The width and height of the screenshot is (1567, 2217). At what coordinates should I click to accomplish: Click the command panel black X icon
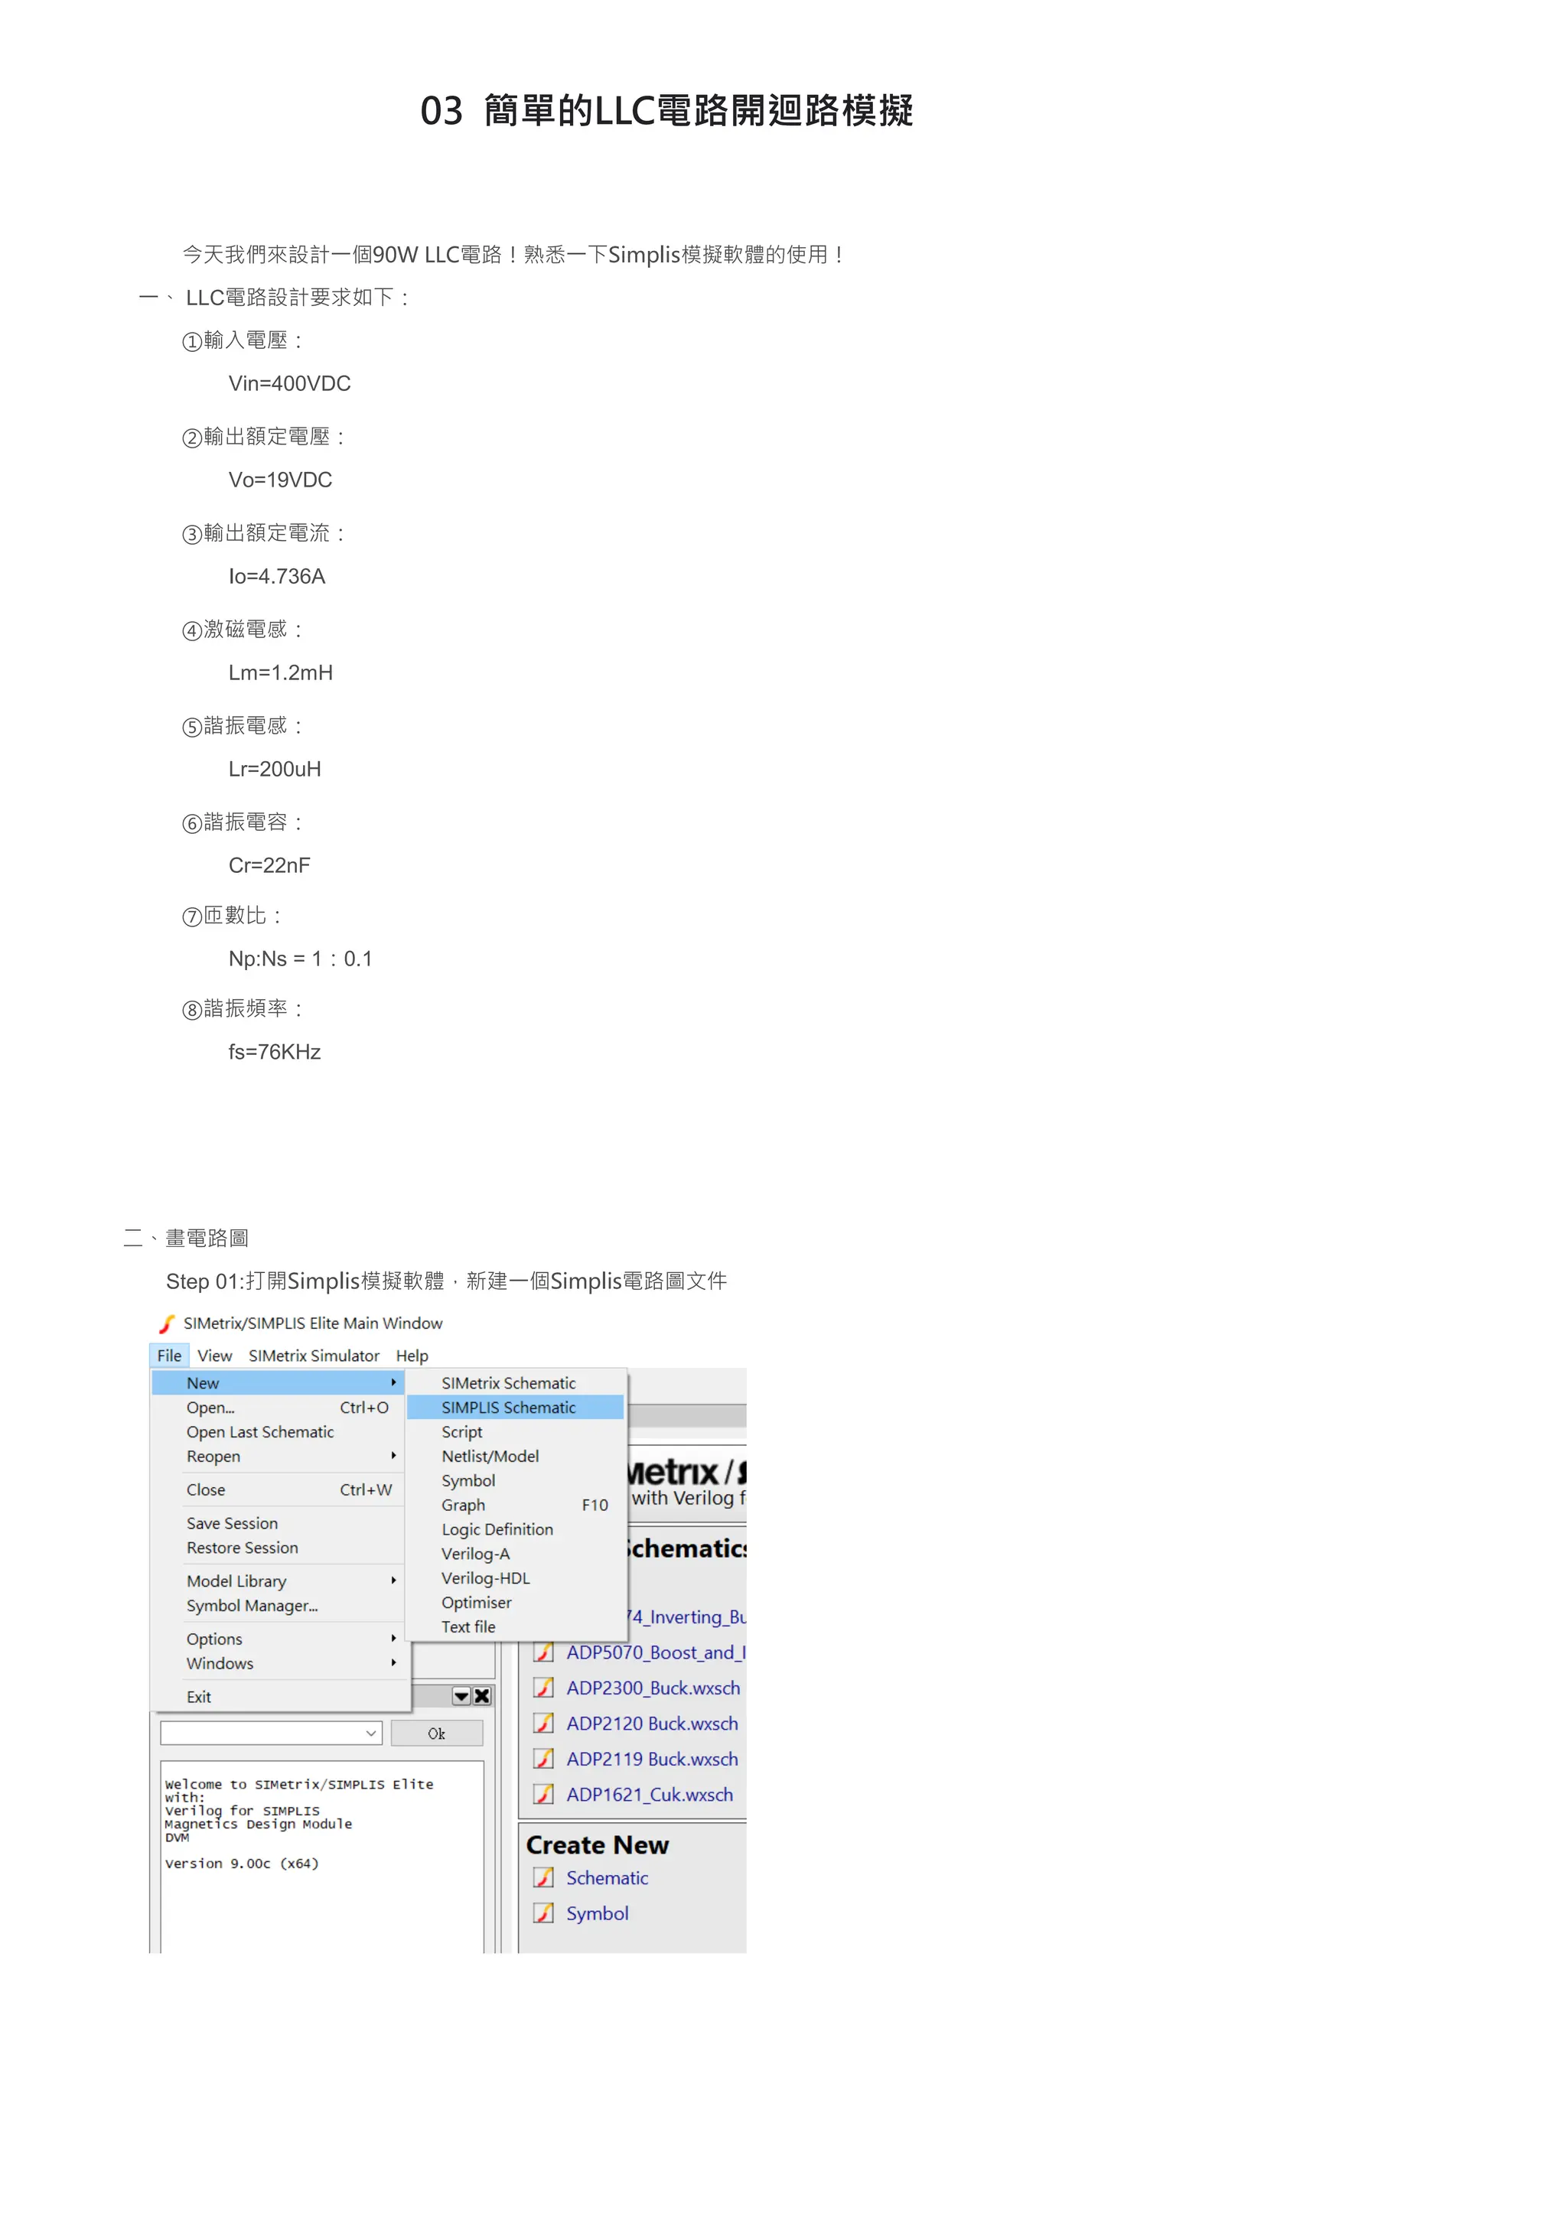(483, 1695)
